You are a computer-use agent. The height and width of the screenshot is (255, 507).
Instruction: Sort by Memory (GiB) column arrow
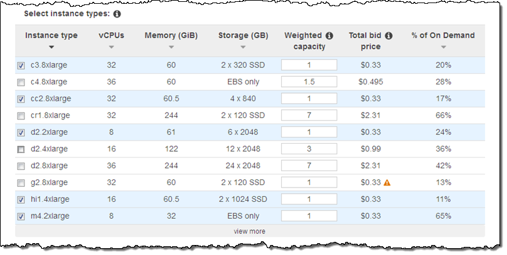tap(171, 47)
